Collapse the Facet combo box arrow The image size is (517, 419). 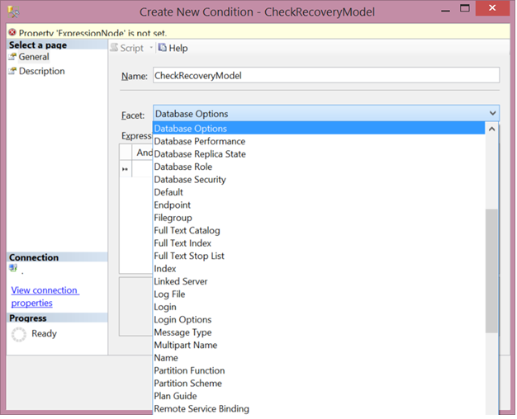492,113
